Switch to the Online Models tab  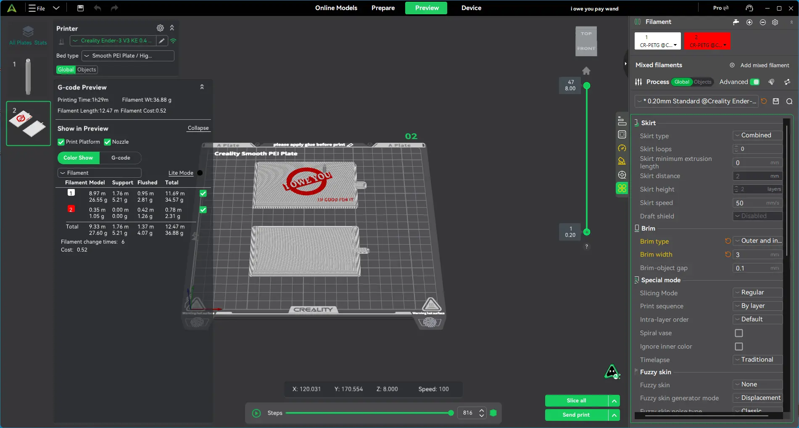pos(336,8)
